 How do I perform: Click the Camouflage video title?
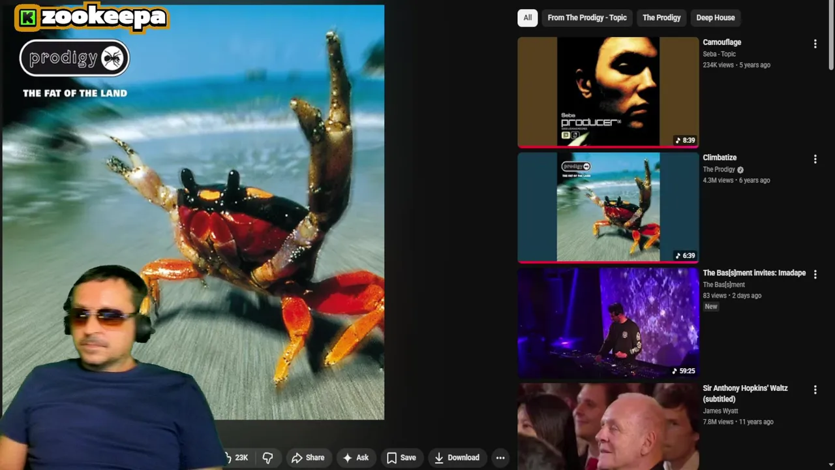tap(721, 42)
